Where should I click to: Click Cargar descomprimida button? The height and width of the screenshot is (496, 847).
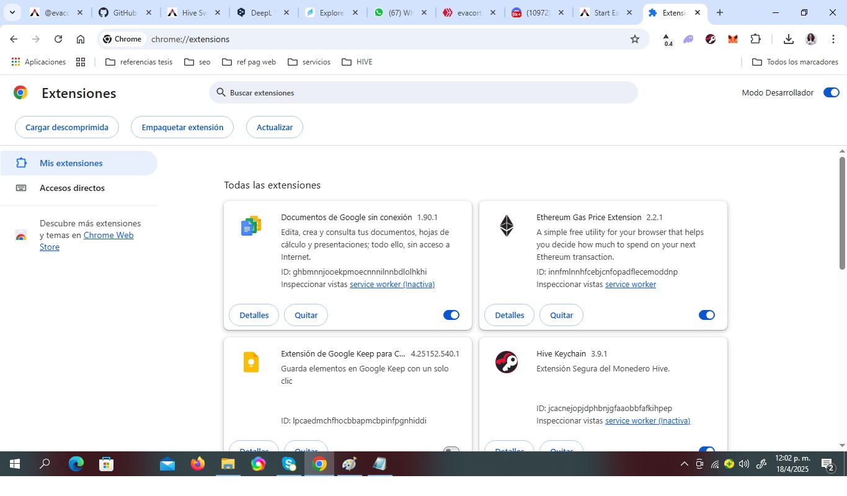(66, 127)
